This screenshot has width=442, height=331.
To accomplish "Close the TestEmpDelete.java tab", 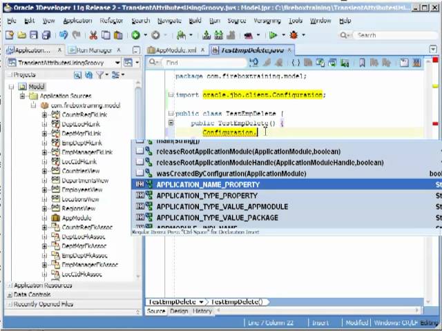I will (x=289, y=50).
